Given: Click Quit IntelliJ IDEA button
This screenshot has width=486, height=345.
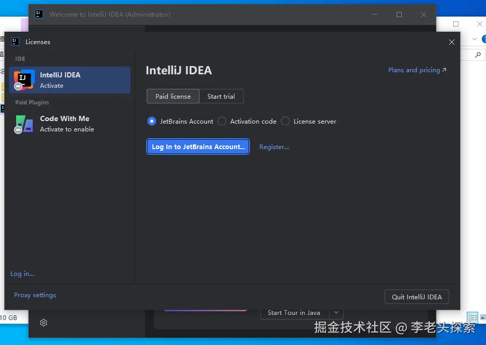Looking at the screenshot, I should click(416, 297).
